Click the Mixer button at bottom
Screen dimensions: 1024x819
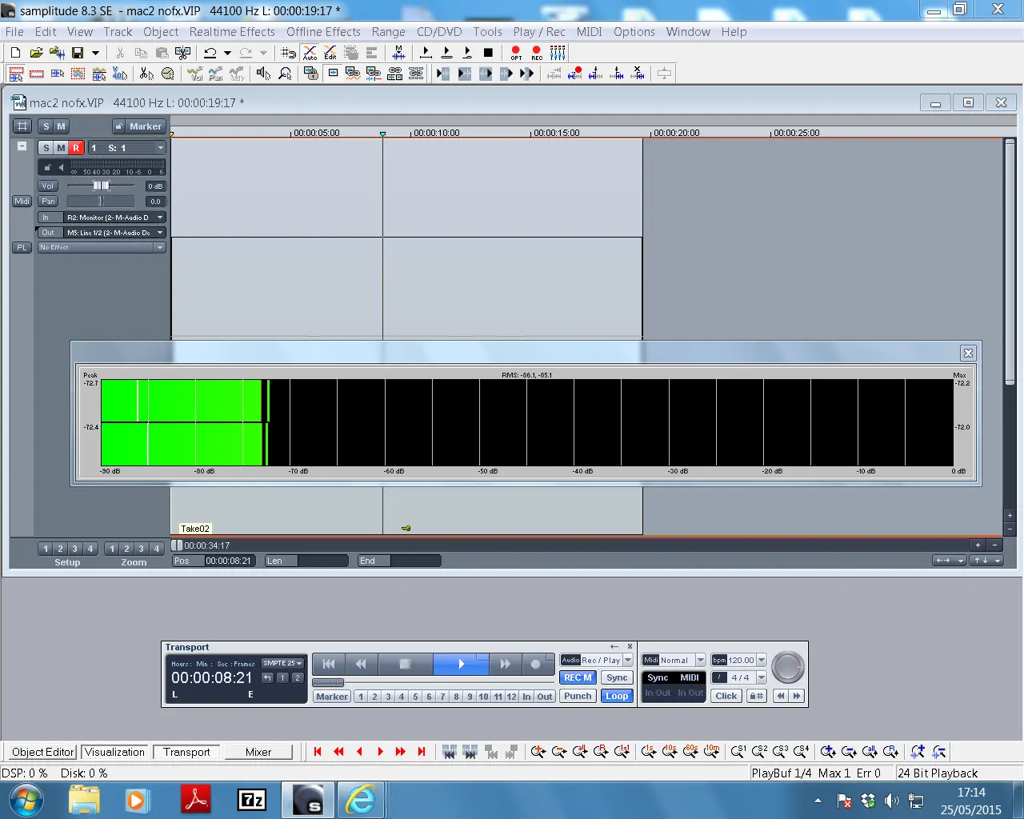(258, 753)
